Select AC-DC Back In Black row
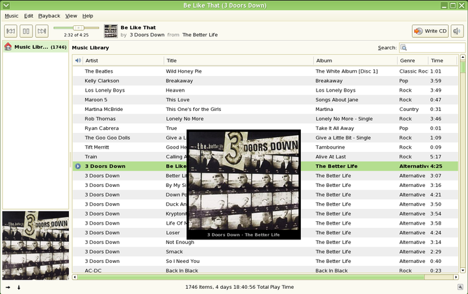Viewport: 468px width, 294px height. (x=265, y=270)
